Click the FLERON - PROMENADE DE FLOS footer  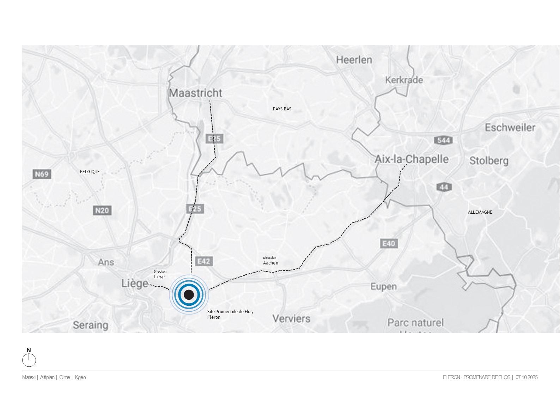(476, 377)
